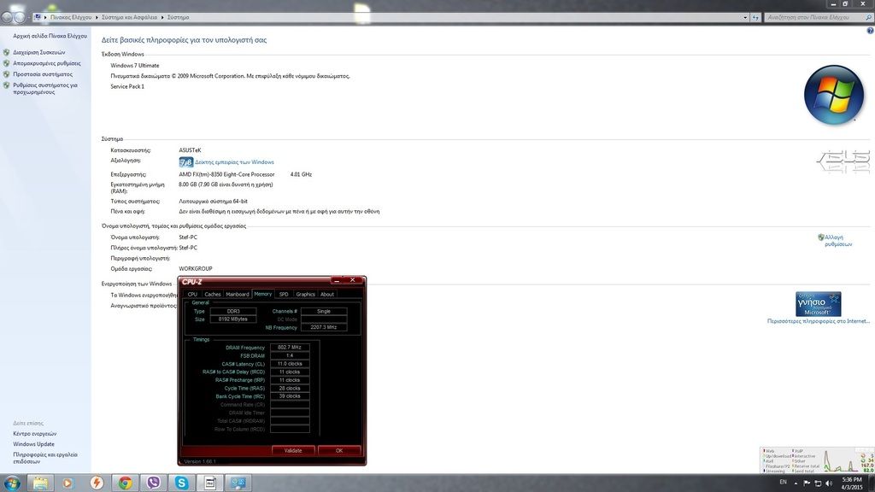The width and height of the screenshot is (875, 492).
Task: Open Δείκτης εμπειρίας των Windows link
Action: click(234, 162)
